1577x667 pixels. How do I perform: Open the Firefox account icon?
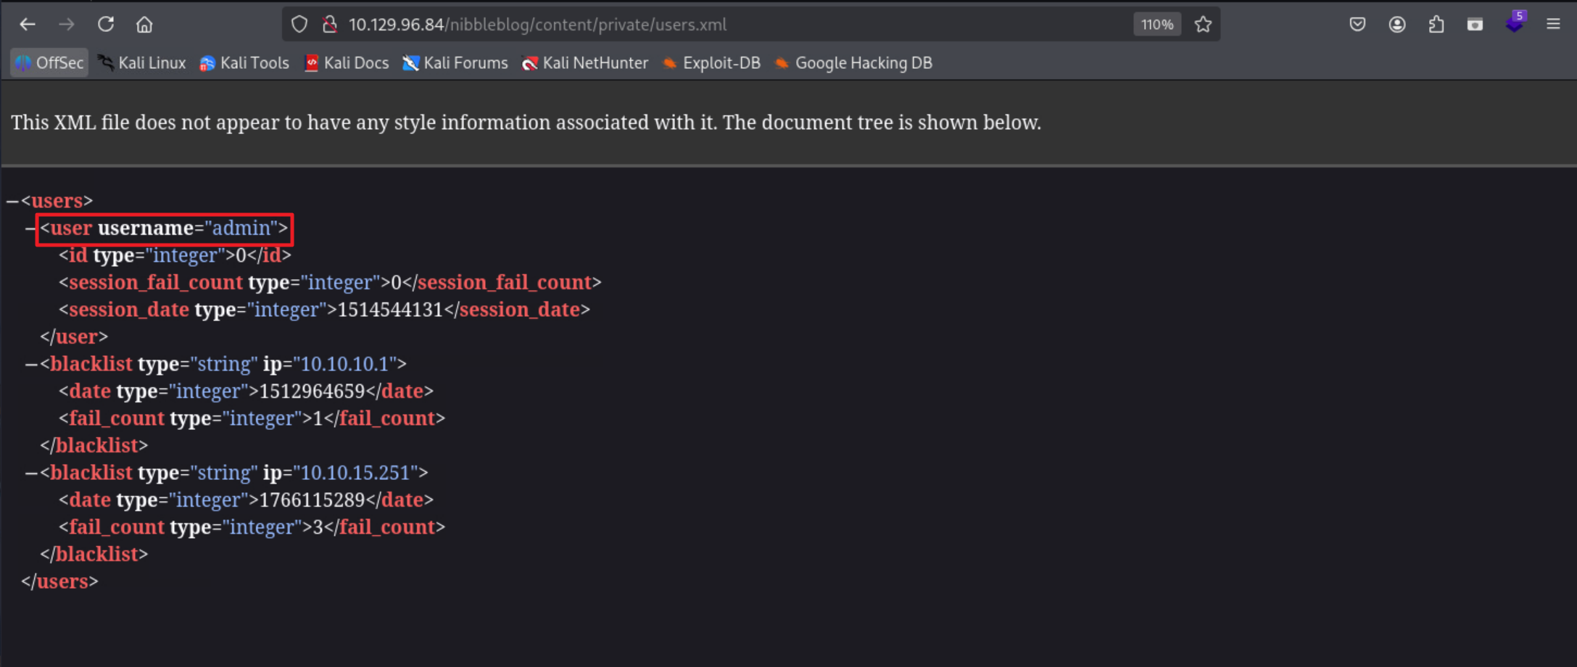[1396, 25]
